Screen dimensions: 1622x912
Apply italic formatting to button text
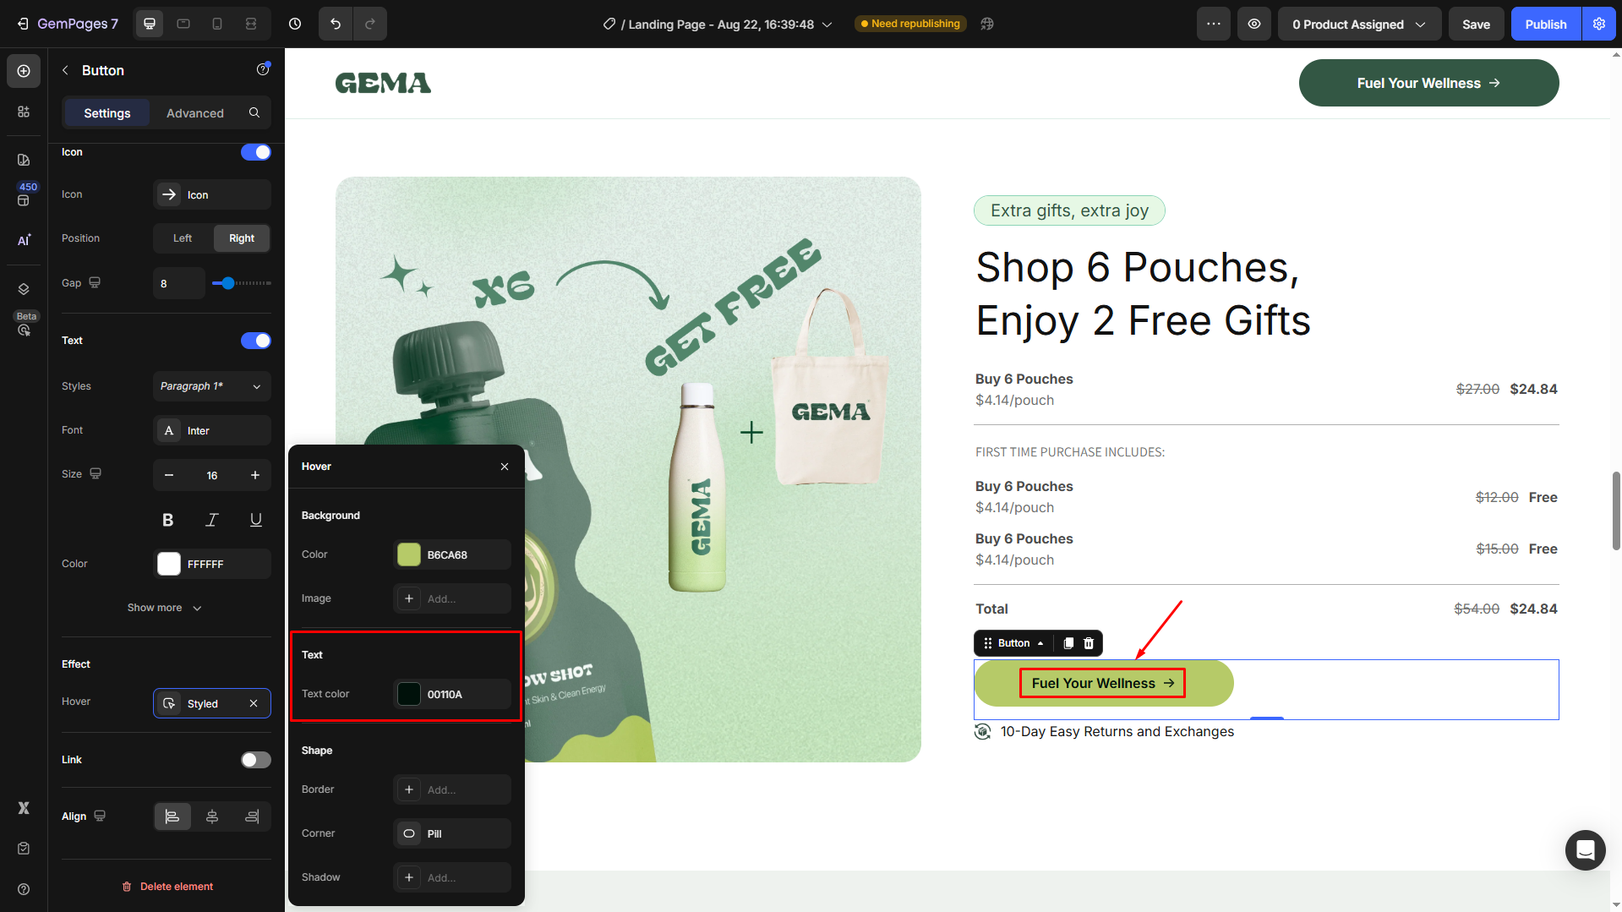point(212,520)
